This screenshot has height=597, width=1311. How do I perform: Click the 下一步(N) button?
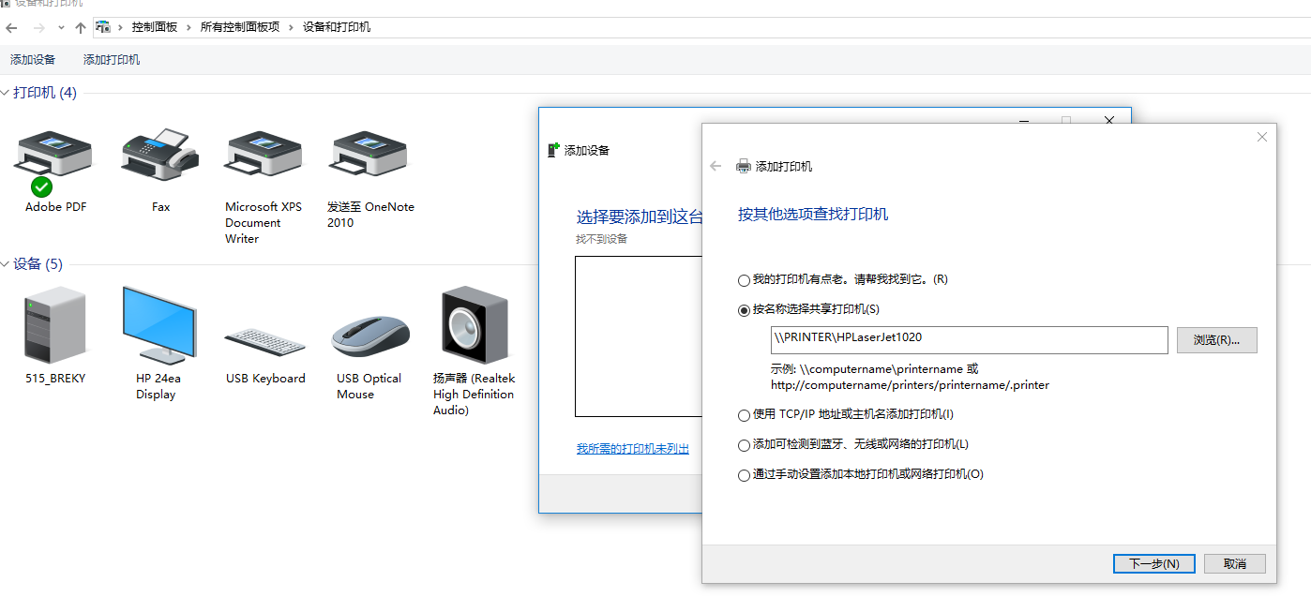coord(1153,563)
